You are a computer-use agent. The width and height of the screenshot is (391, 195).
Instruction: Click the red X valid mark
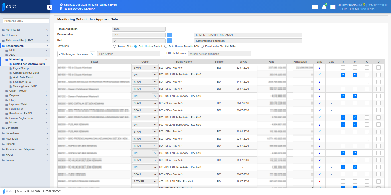click(x=319, y=182)
